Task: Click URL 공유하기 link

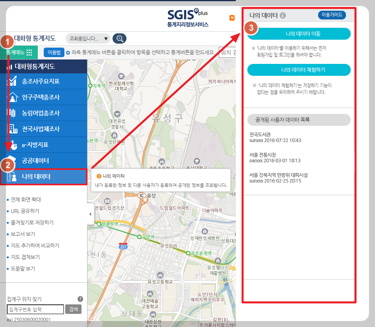Action: tap(25, 211)
